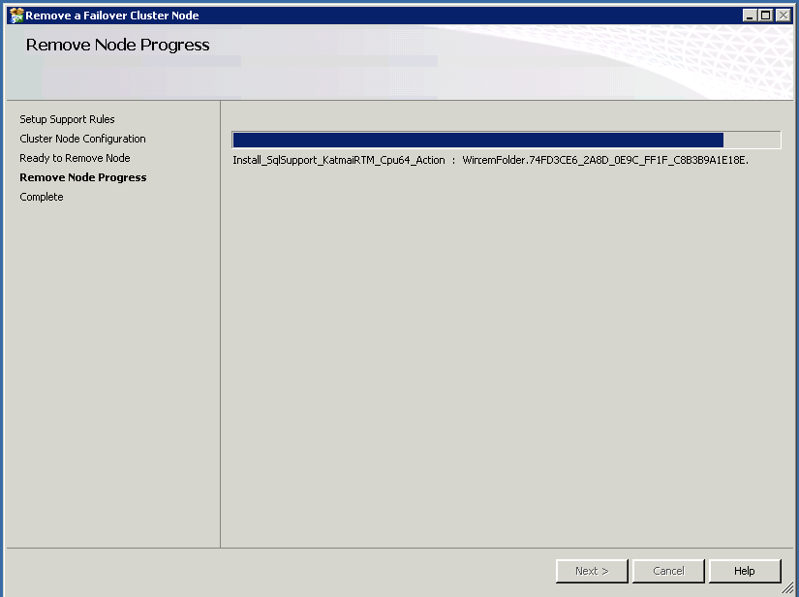Select the Remove Node Progress step
Image resolution: width=799 pixels, height=597 pixels.
coord(83,177)
